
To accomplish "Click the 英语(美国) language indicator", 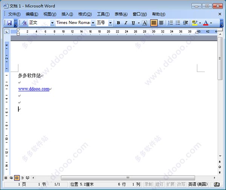I will 198,184.
